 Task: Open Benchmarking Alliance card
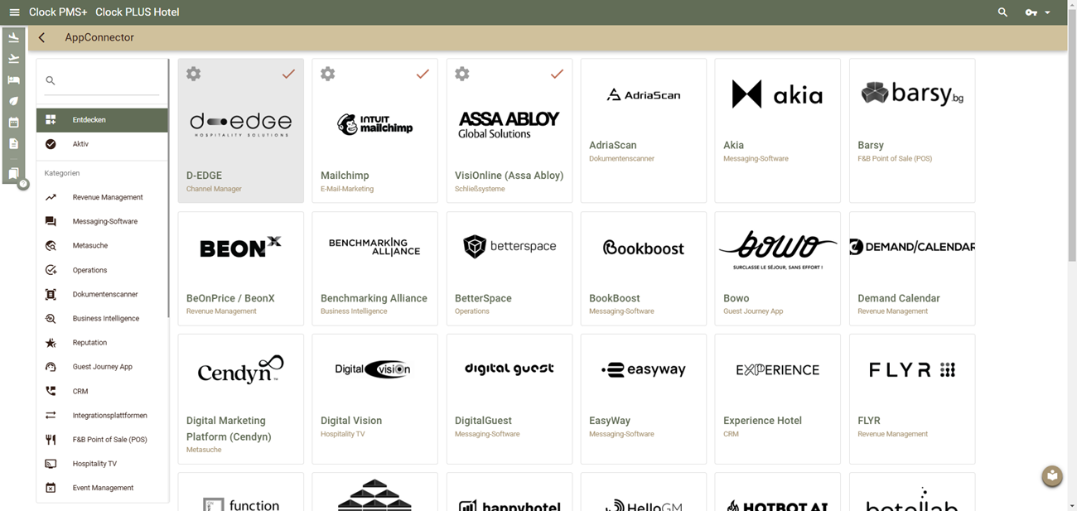tap(375, 268)
